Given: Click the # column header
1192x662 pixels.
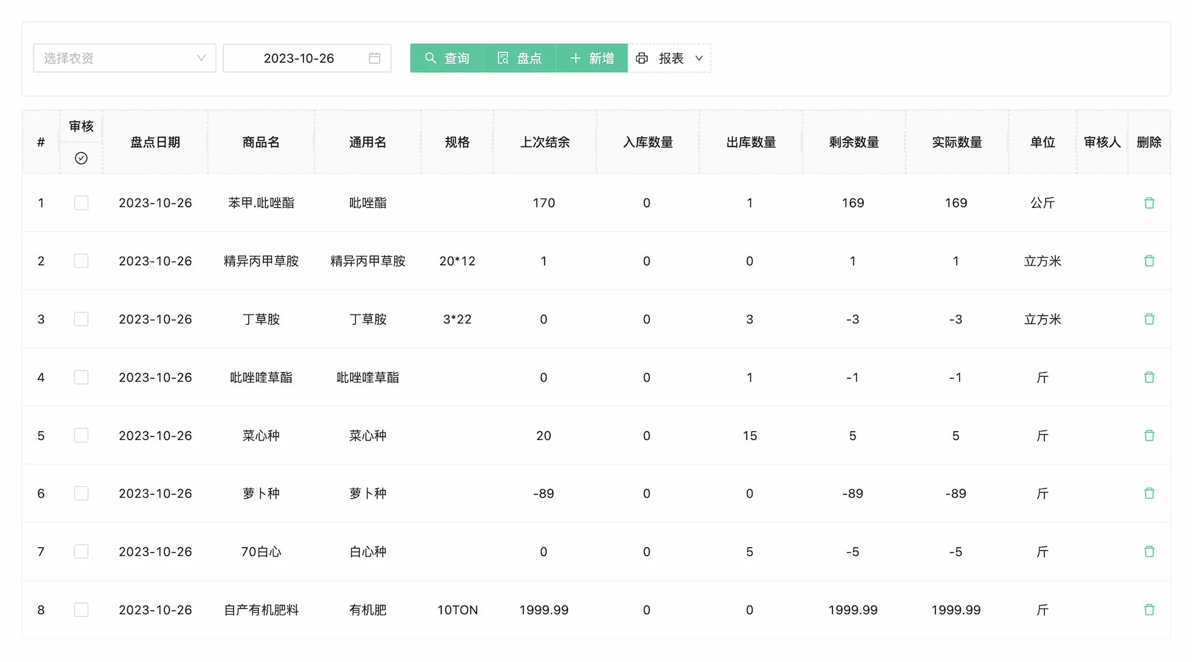Looking at the screenshot, I should coord(41,142).
